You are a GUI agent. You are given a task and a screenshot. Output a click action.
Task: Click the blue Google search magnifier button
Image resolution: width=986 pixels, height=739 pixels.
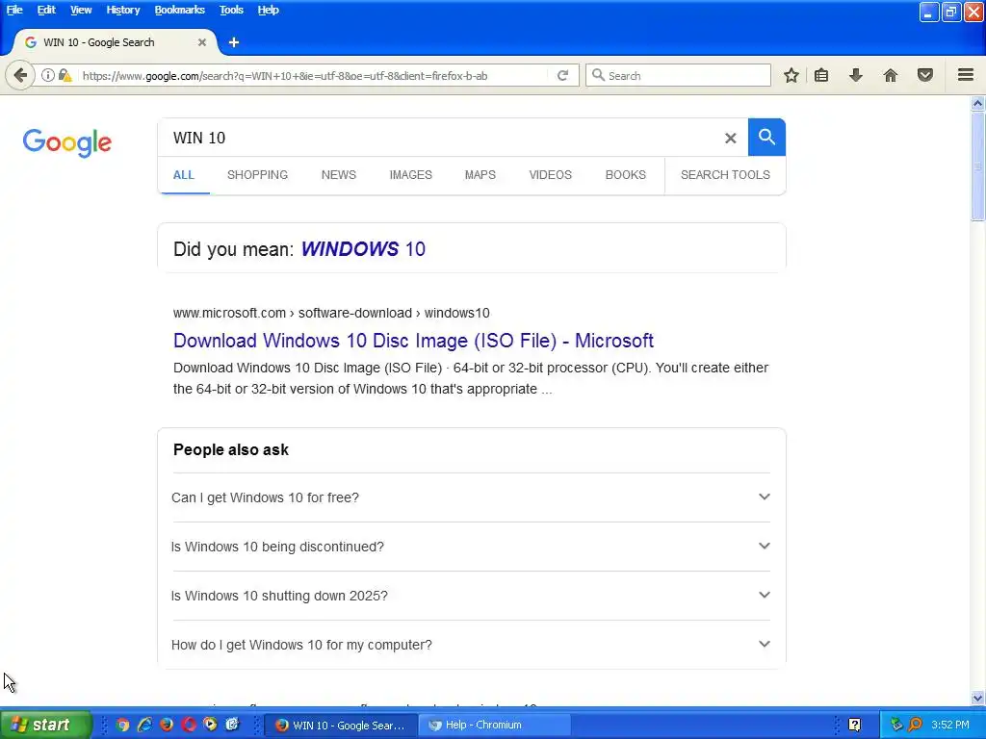(x=766, y=137)
